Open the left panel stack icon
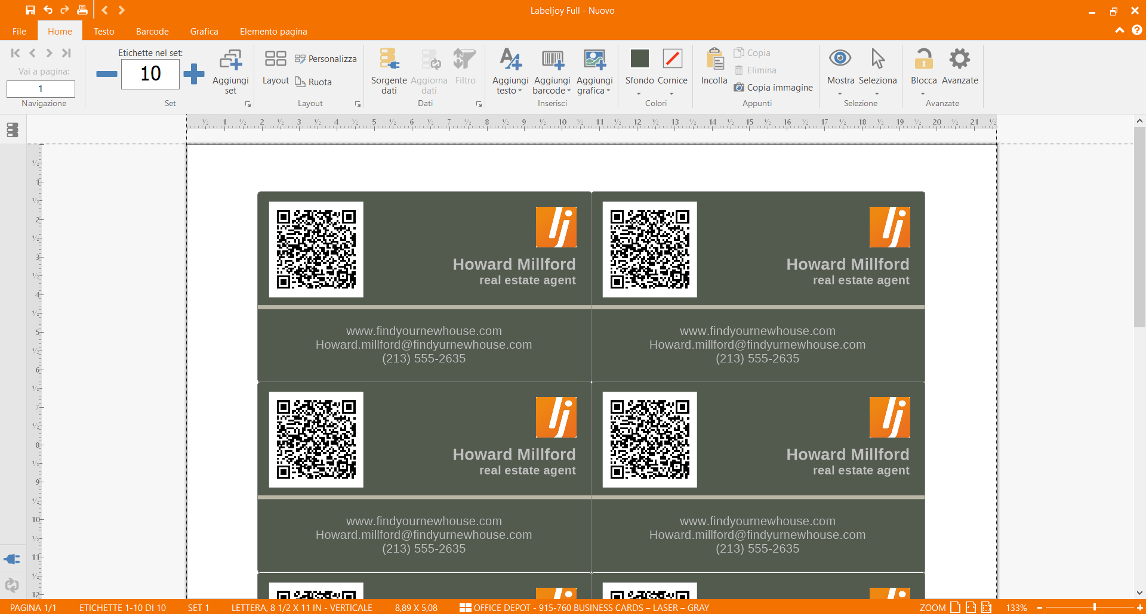This screenshot has width=1146, height=614. click(13, 130)
